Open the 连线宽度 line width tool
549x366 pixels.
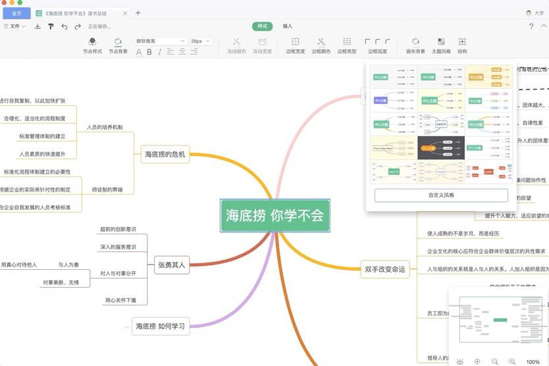coord(262,45)
